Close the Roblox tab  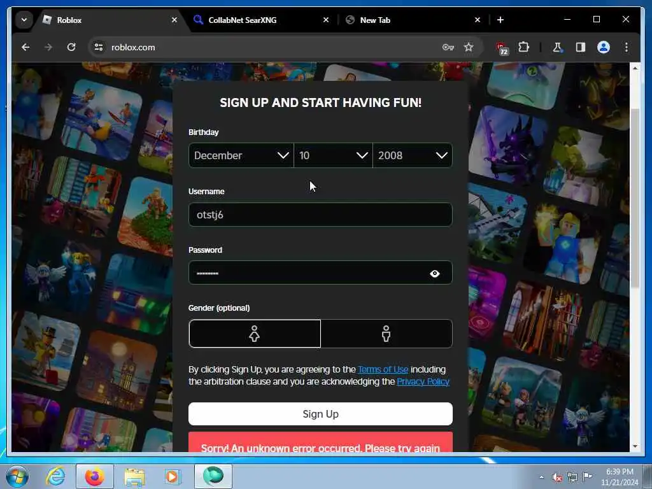tap(174, 20)
